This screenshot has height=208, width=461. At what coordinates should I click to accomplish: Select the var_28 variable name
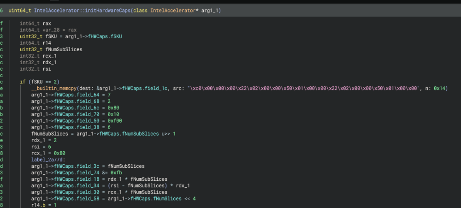(51, 30)
